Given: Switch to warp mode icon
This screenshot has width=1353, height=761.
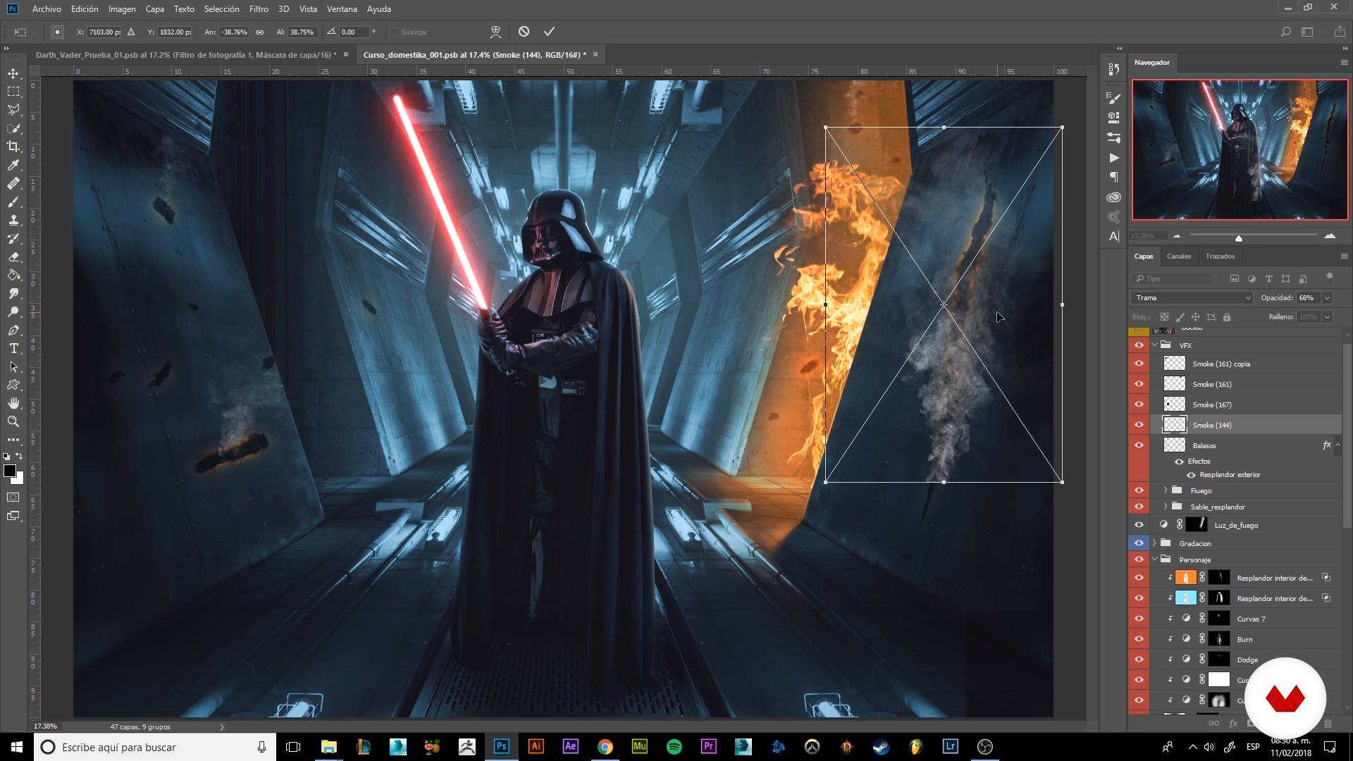Looking at the screenshot, I should click(495, 32).
